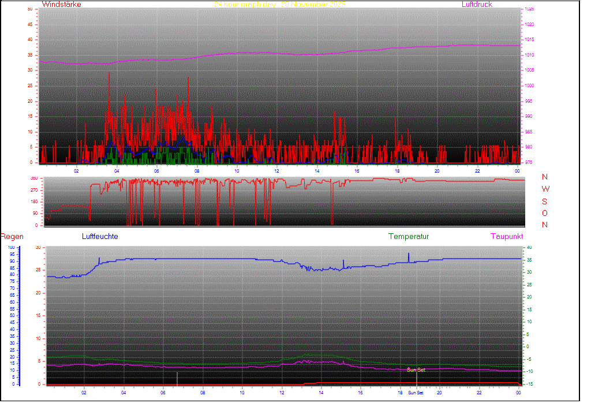591x407 pixels.
Task: Click the 1025 value on the pressure axis
Action: pos(529,9)
